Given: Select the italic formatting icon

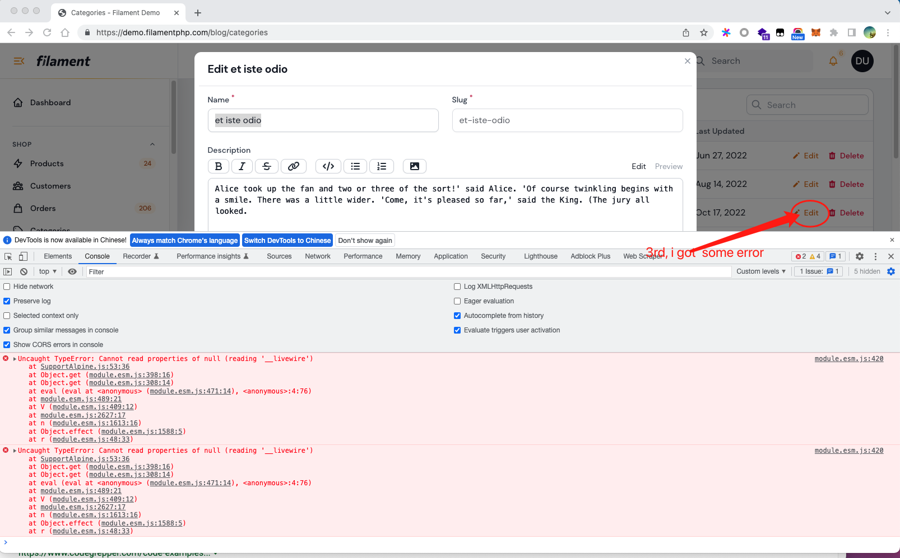Looking at the screenshot, I should click(x=242, y=166).
